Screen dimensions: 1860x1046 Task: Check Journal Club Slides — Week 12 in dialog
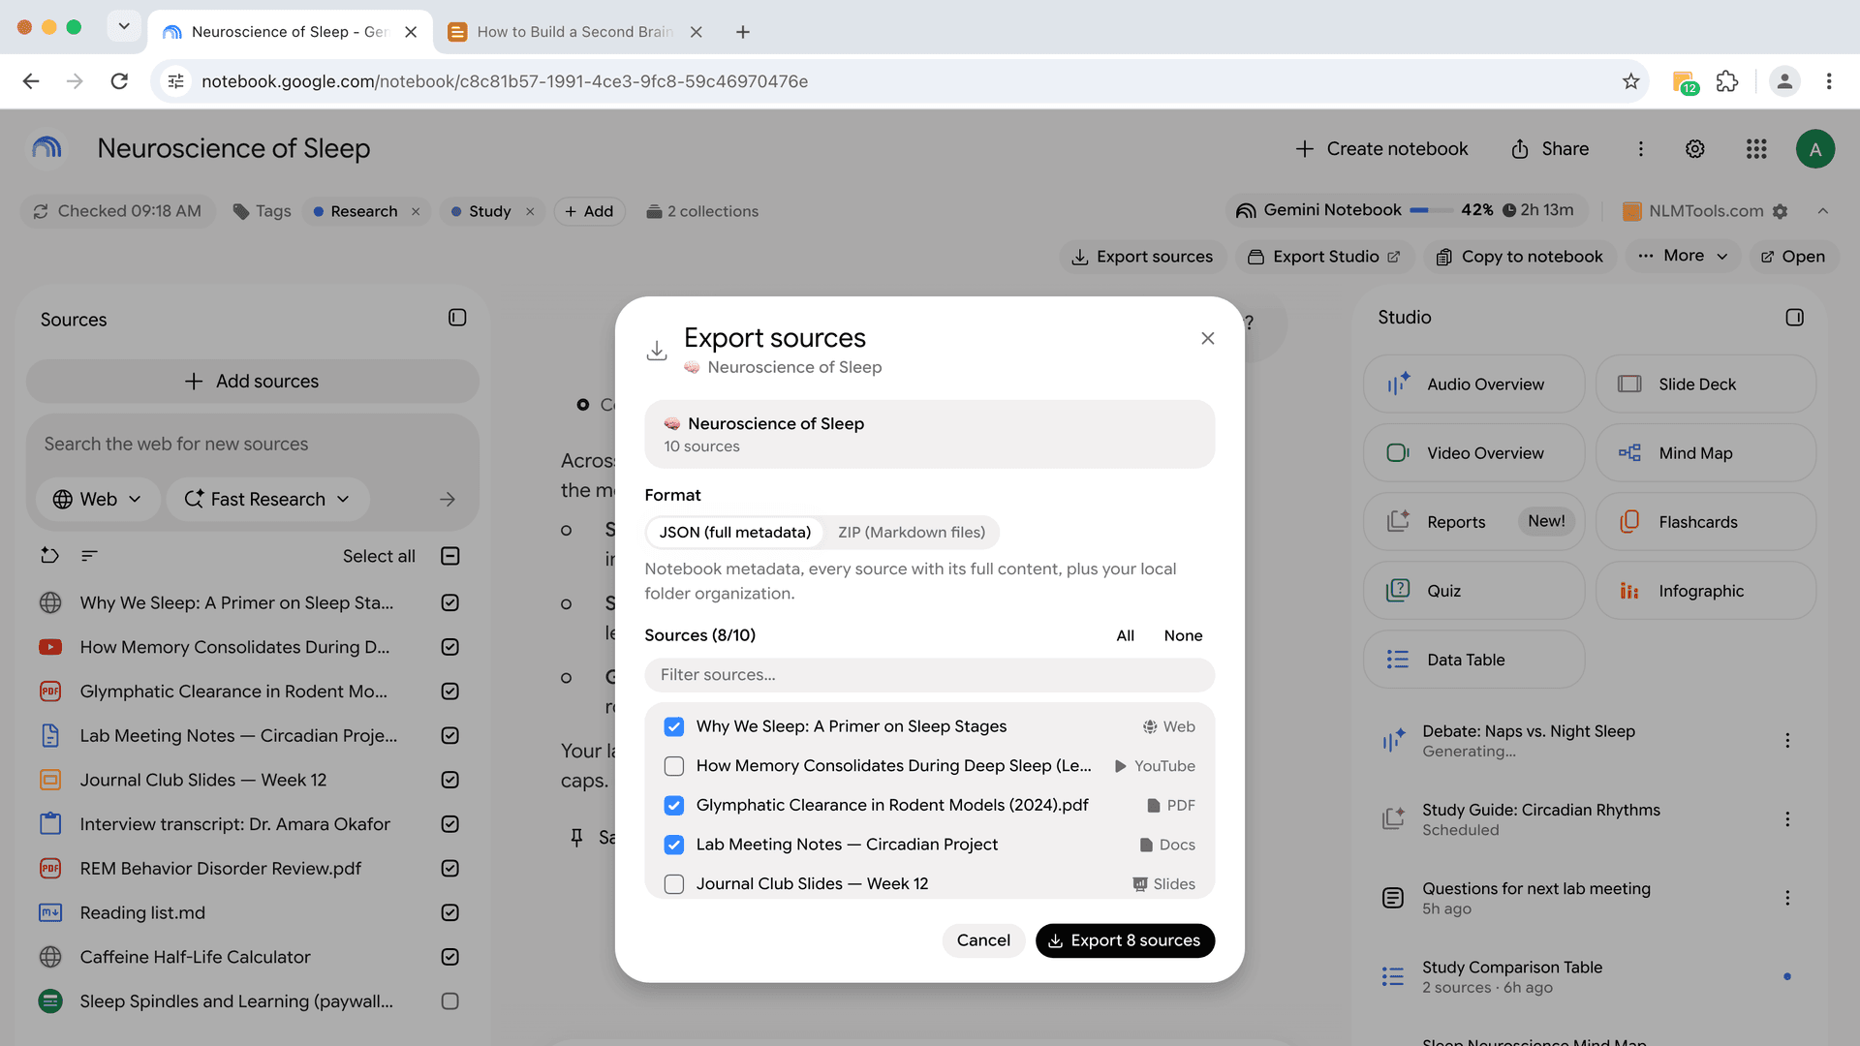674,884
